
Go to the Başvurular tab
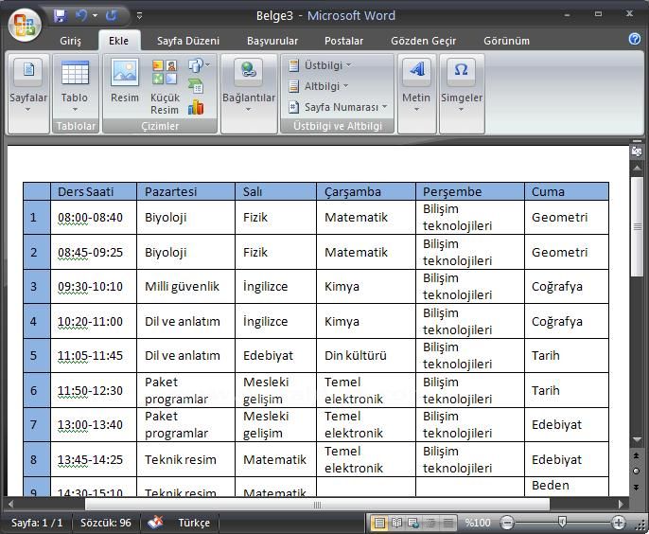(x=272, y=41)
